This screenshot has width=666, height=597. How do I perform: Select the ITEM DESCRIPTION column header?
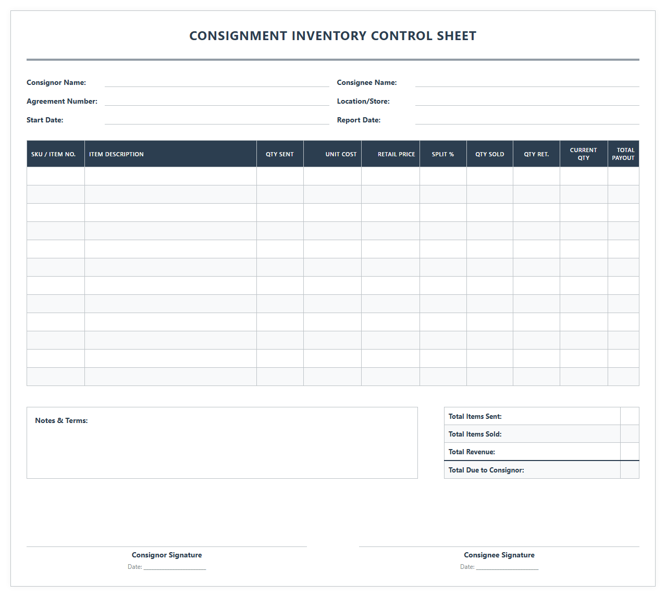170,154
